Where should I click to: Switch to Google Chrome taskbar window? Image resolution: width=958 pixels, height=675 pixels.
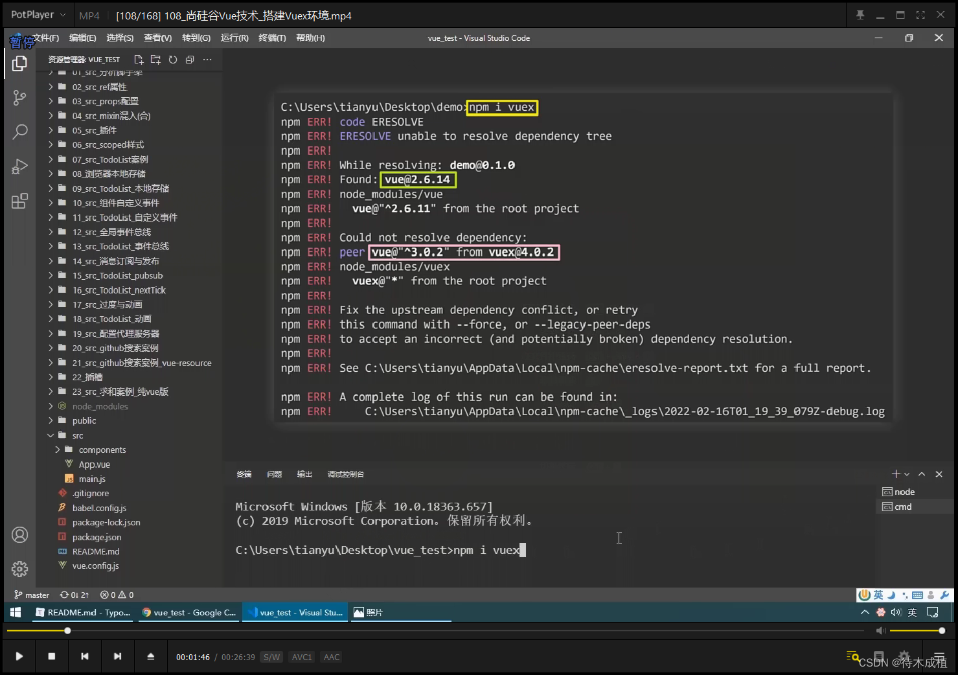pos(188,612)
